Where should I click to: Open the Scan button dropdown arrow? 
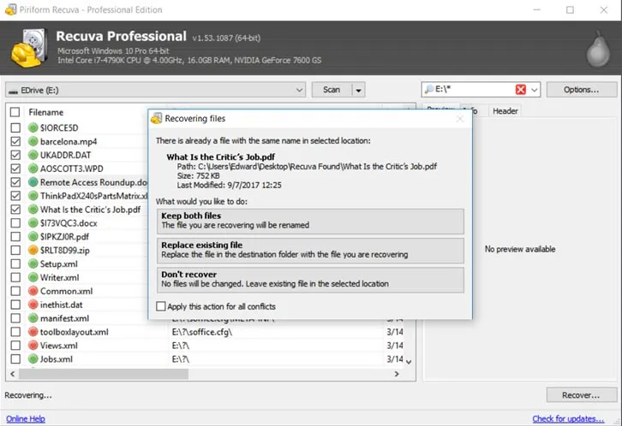[x=359, y=91]
